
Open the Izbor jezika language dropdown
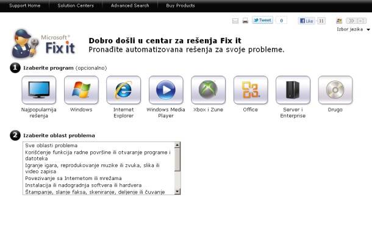(353, 29)
